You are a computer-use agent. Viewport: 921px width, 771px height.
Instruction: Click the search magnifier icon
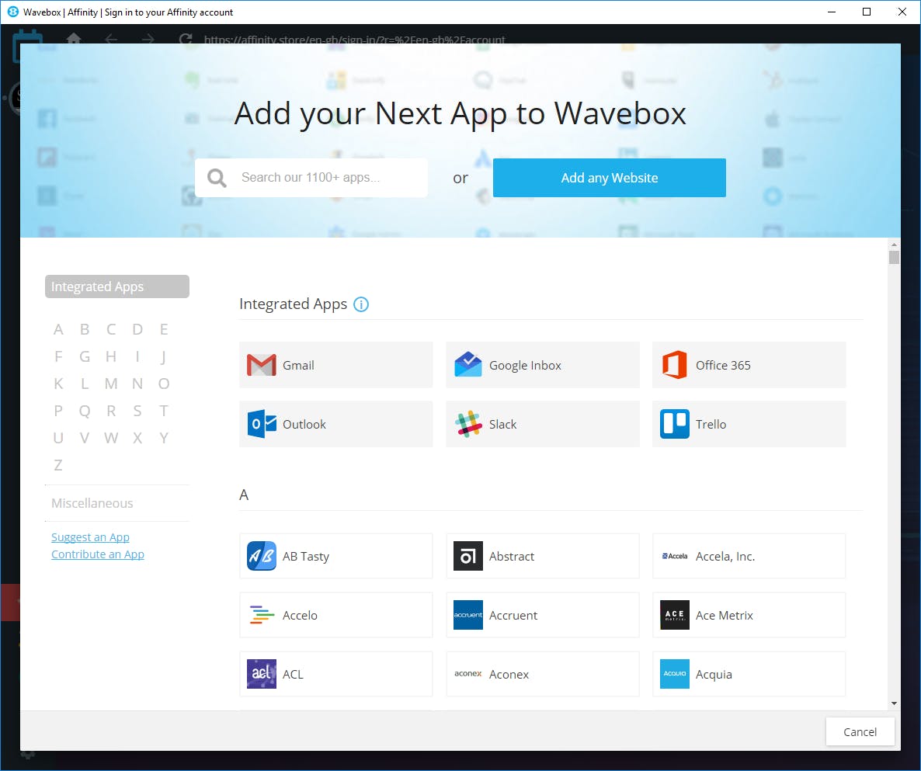coord(216,178)
